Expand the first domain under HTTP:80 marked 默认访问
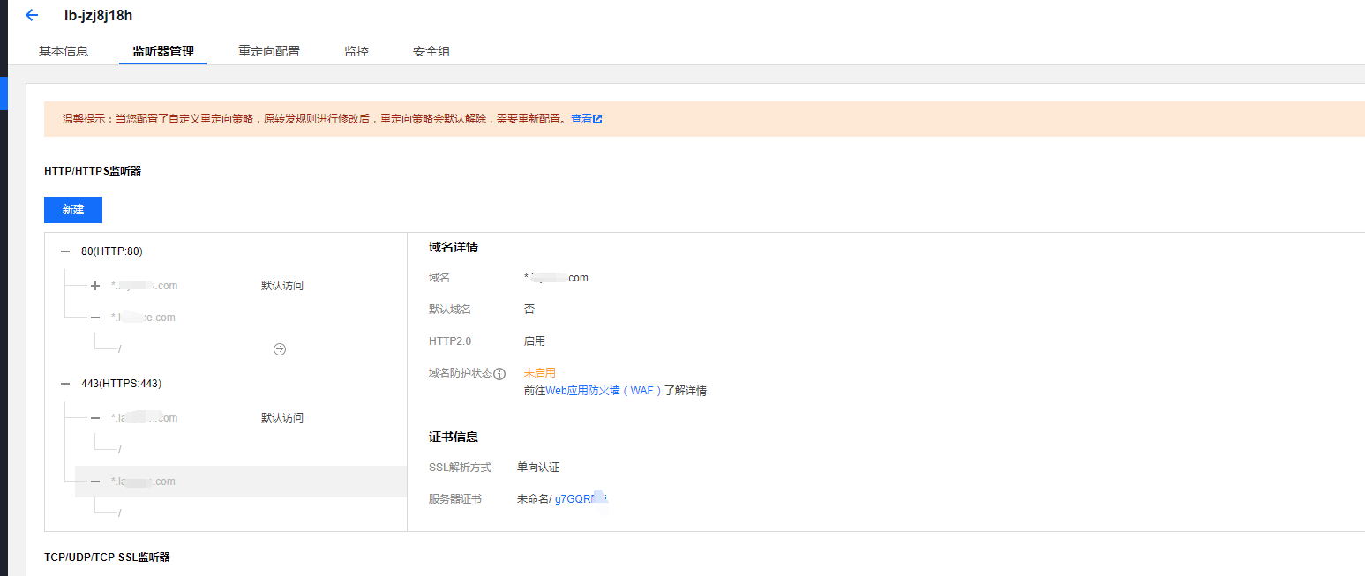The image size is (1365, 576). click(x=95, y=286)
